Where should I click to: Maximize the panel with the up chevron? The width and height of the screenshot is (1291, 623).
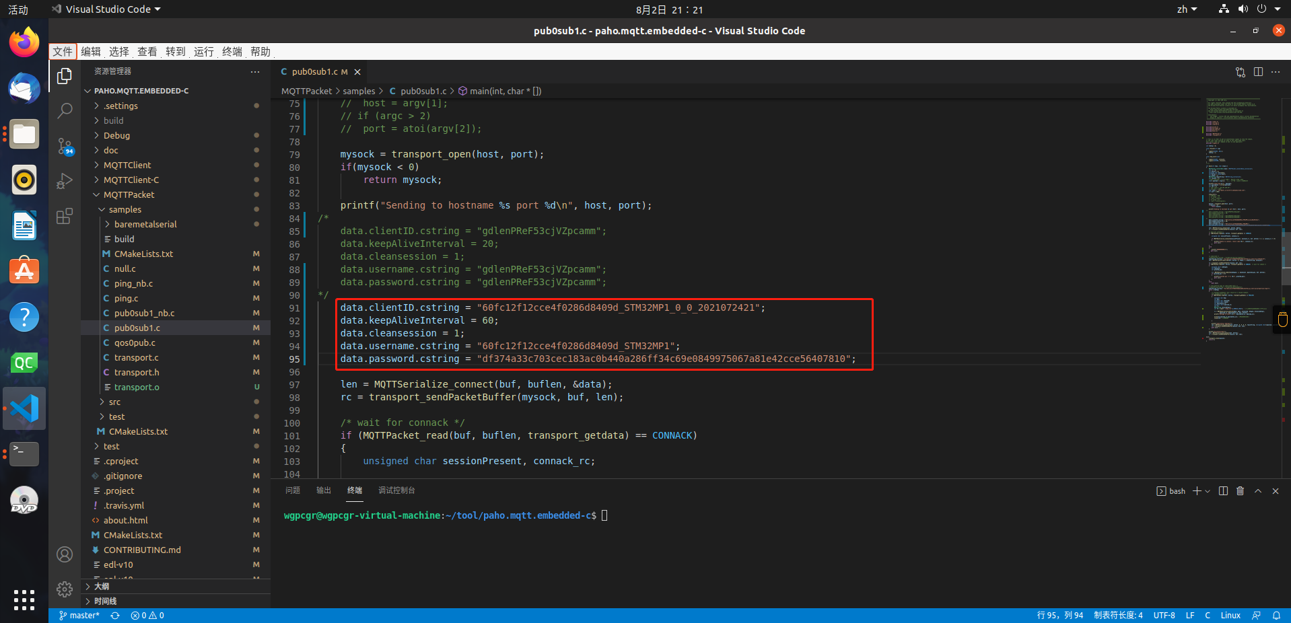1258,491
